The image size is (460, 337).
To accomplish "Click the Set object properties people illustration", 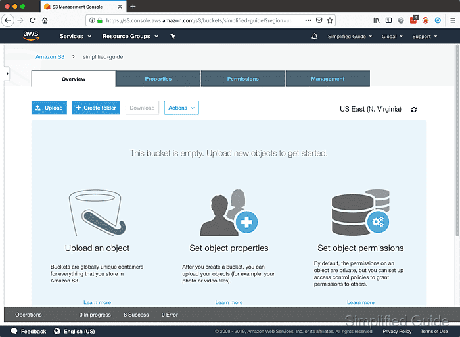I will click(229, 212).
